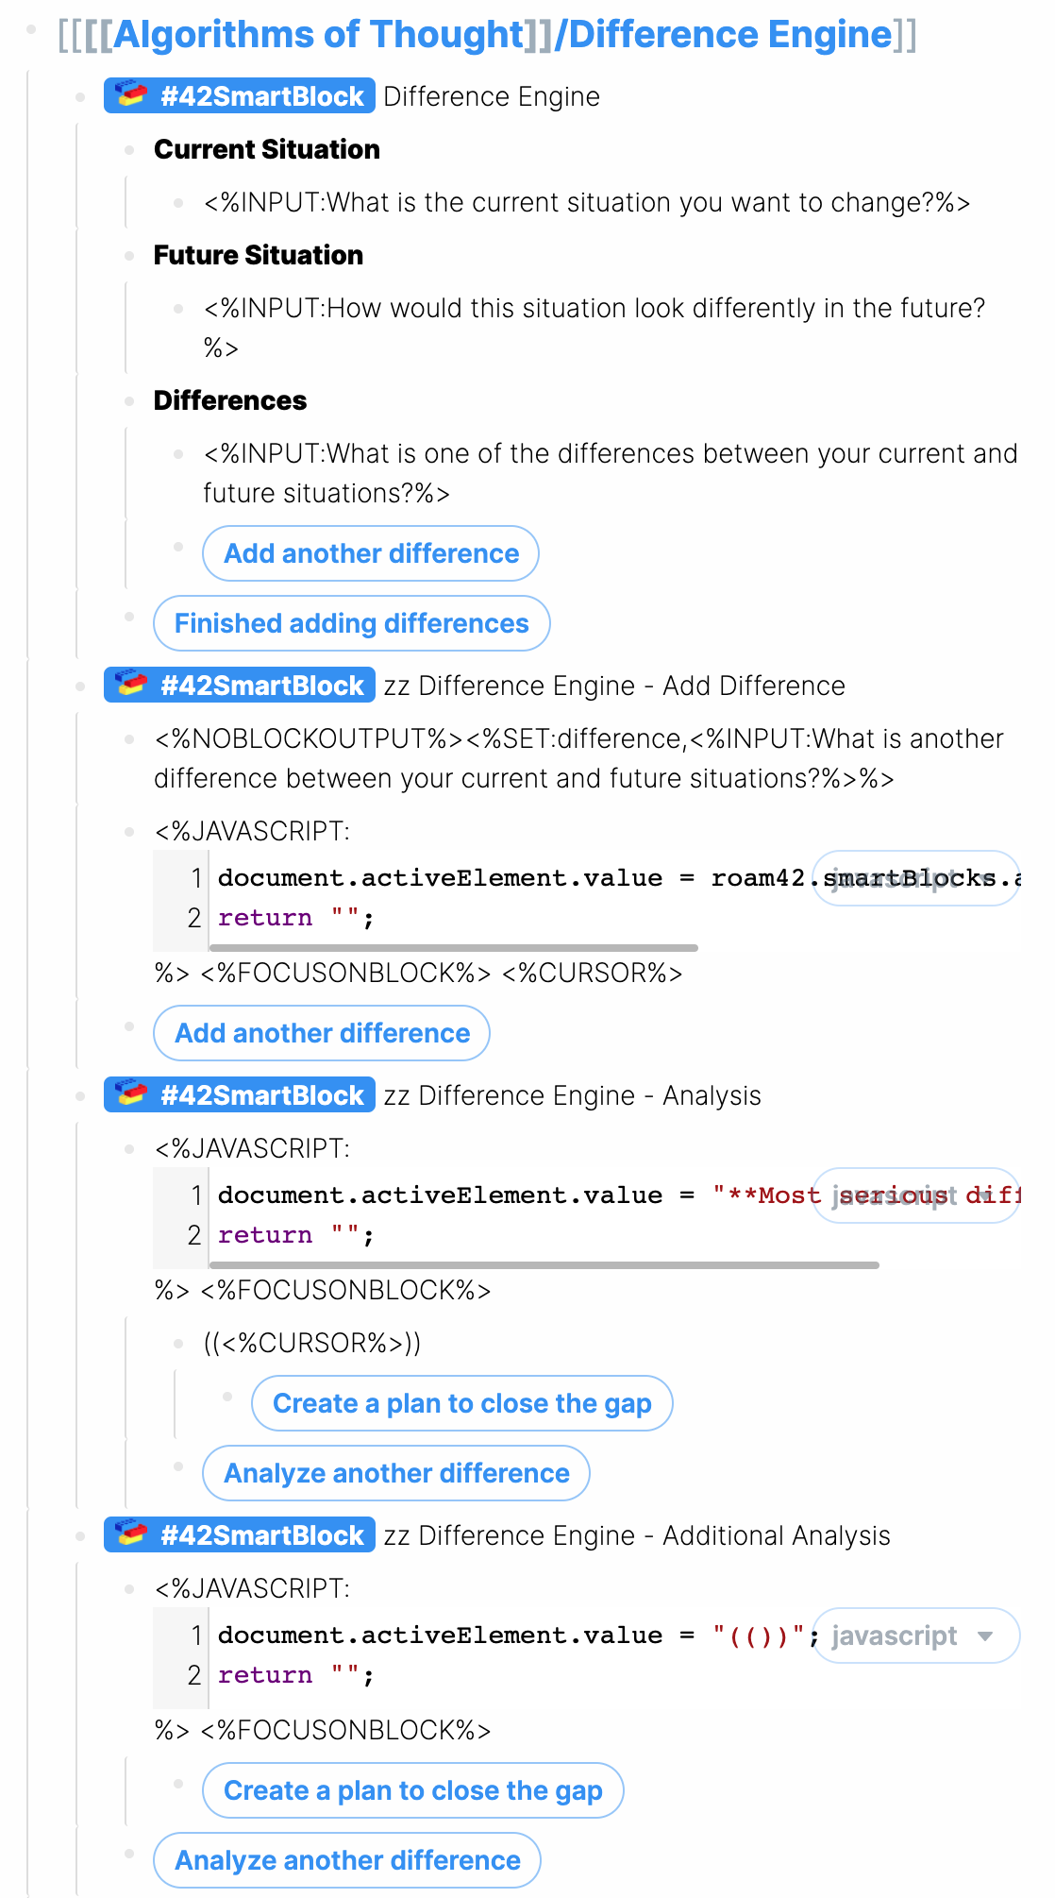Click the Finished adding differences button
Screen dimensions: 1055x1898
[x=351, y=623]
